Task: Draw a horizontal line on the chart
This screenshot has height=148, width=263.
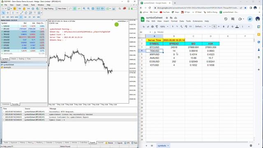Action: 17,13
